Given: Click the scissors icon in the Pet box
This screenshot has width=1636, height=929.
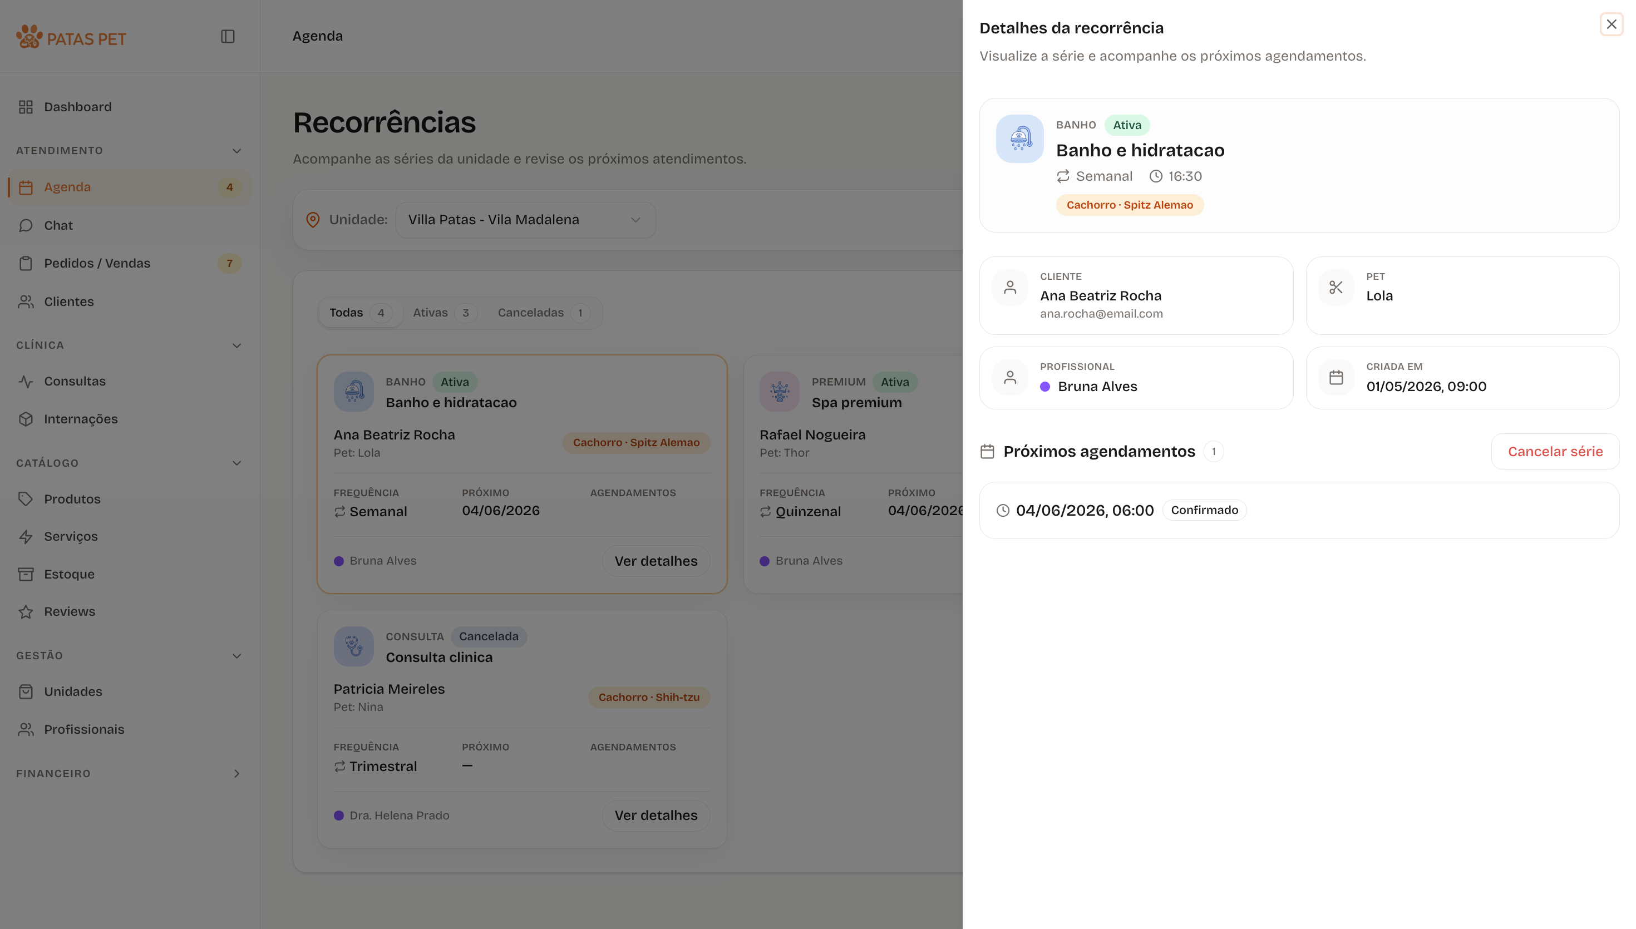Looking at the screenshot, I should click(1336, 287).
